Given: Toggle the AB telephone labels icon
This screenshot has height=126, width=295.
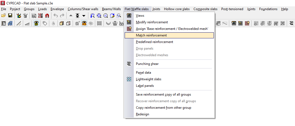Looking at the screenshot, I should click(36, 23).
